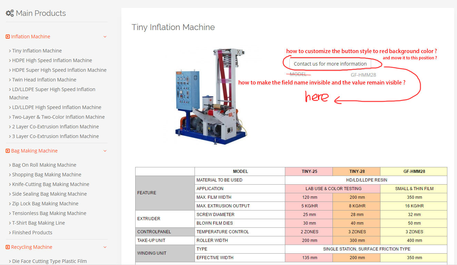Open T-Shirt Bag Making Line
Viewport: 457px width, 265px height.
(38, 223)
